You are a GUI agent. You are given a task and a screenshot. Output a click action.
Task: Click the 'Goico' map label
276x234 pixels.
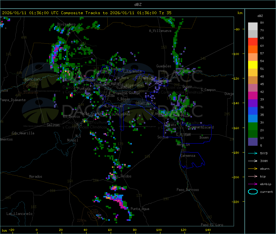pyautogui.click(x=187, y=86)
